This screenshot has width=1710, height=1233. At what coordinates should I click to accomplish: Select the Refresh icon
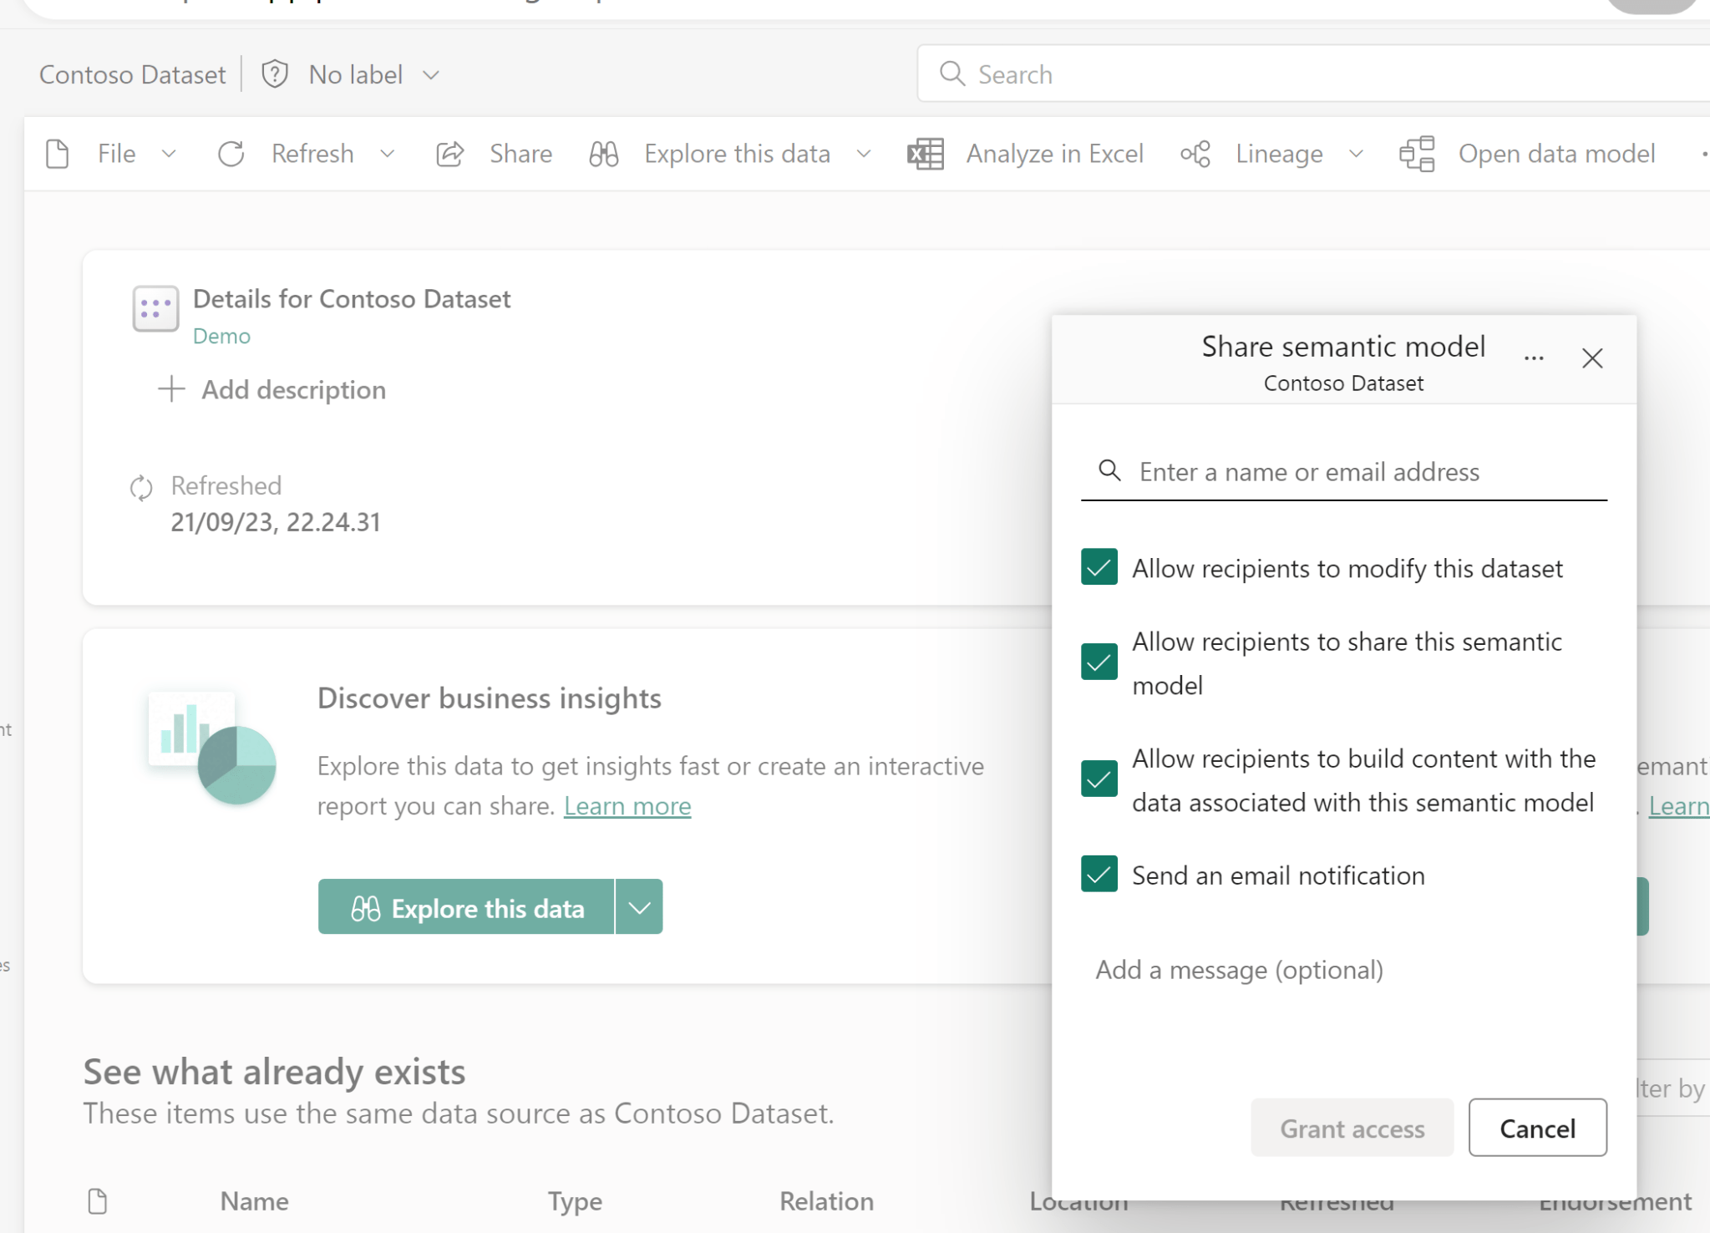231,154
